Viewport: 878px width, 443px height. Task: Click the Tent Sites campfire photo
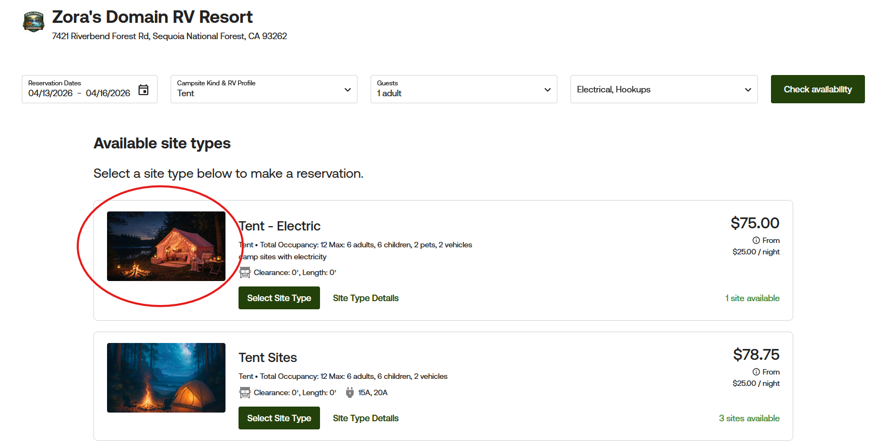(x=166, y=378)
